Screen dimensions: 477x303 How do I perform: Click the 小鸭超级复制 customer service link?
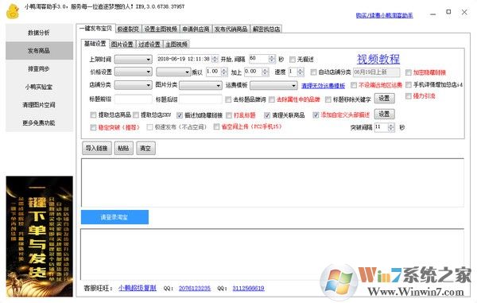[x=138, y=288]
